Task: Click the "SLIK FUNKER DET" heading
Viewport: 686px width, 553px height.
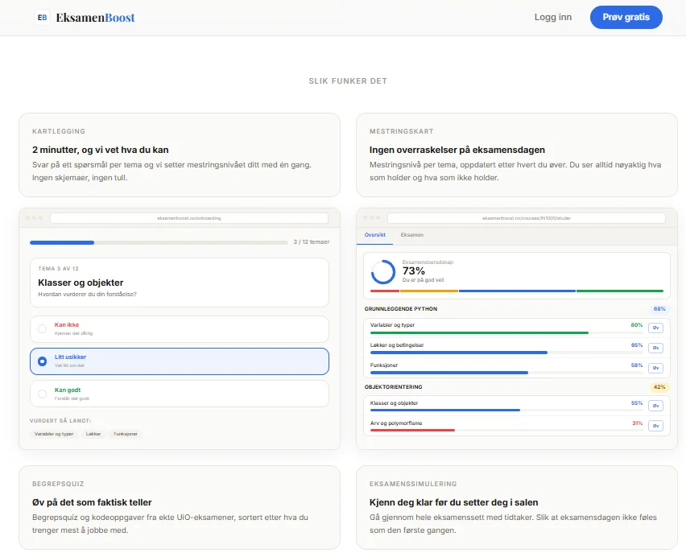Action: coord(348,81)
